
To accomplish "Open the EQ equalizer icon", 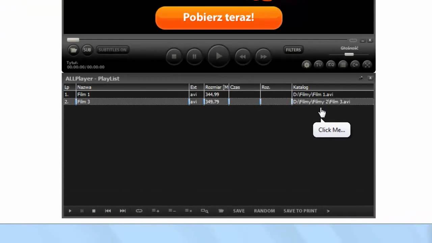I will (331, 65).
